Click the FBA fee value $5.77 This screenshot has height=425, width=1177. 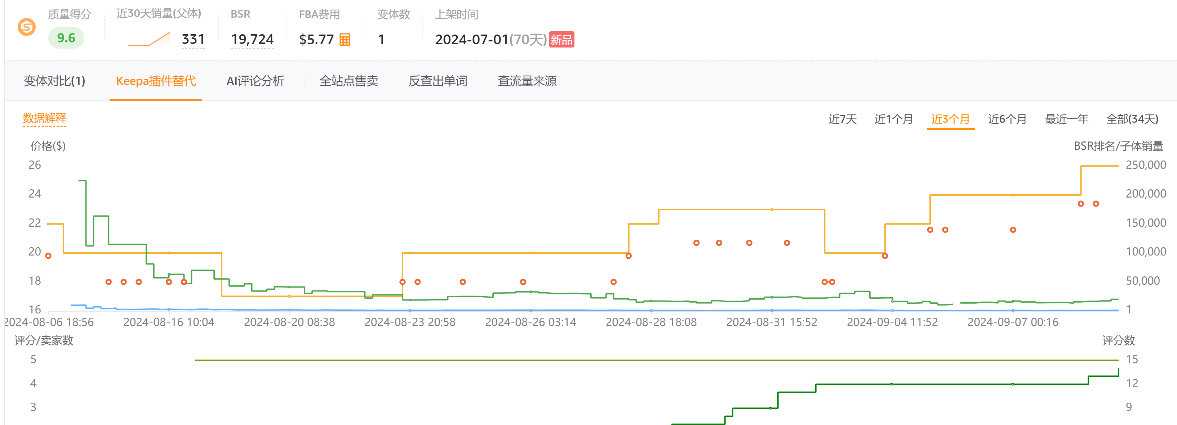pos(317,40)
